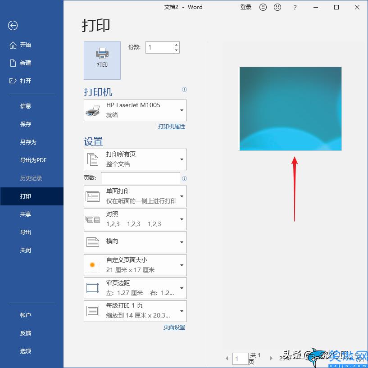
Task: Click the new document icon beside 新建
Action: coord(13,63)
